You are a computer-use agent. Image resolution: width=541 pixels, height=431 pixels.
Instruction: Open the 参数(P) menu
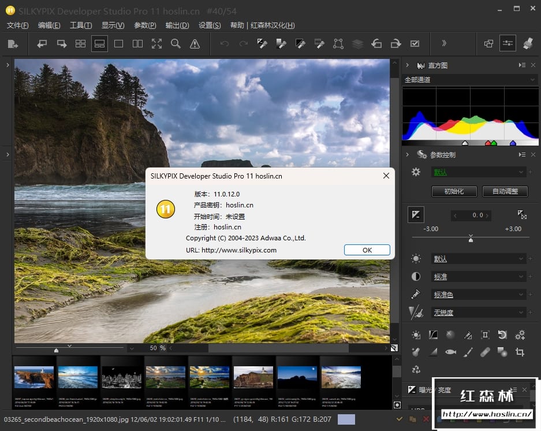click(x=145, y=25)
